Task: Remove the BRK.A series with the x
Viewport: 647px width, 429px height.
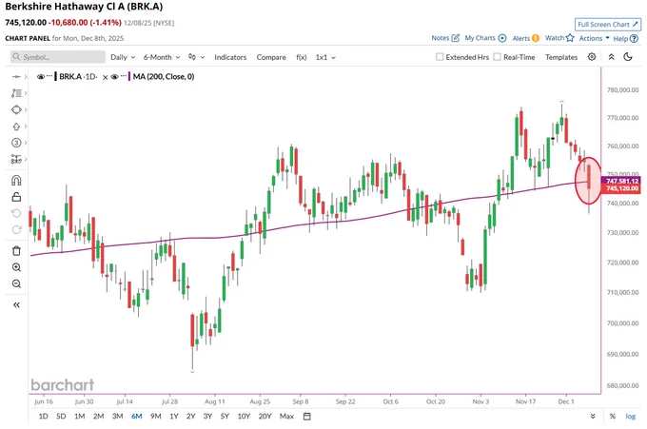Action: click(x=106, y=77)
